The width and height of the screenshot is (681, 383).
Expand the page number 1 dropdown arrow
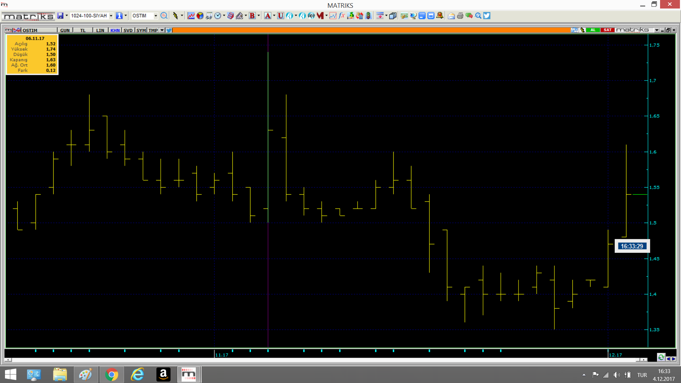pos(126,16)
